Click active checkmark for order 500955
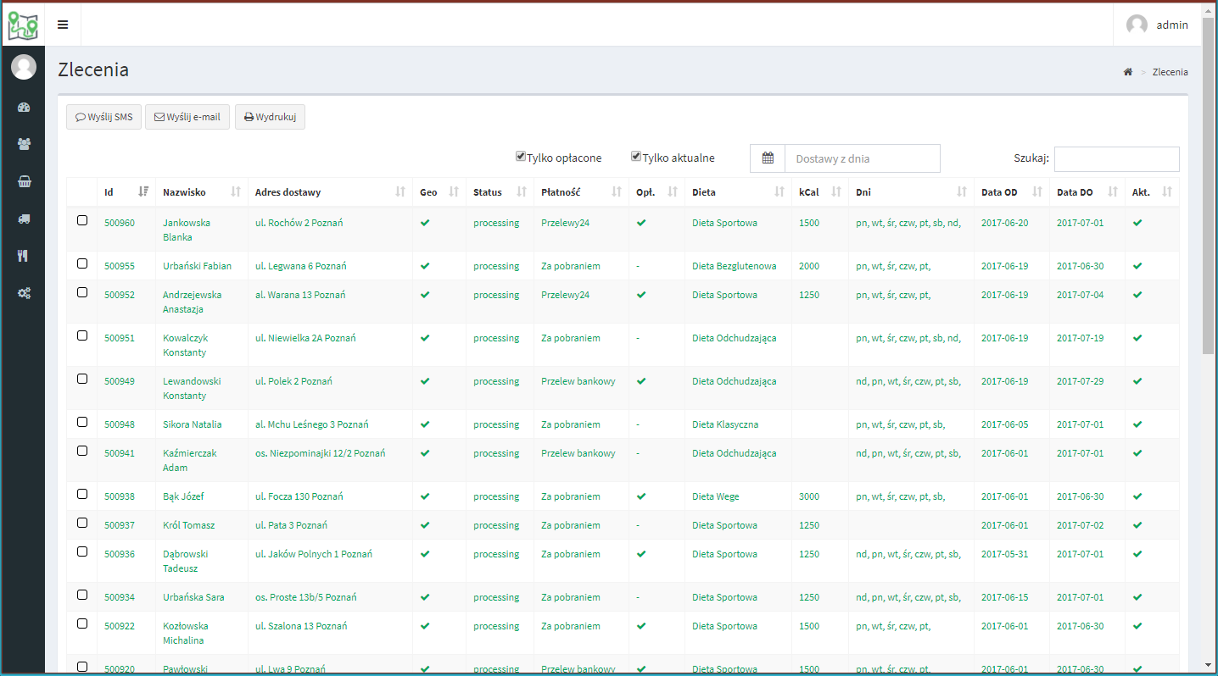This screenshot has width=1218, height=676. coord(1137,266)
